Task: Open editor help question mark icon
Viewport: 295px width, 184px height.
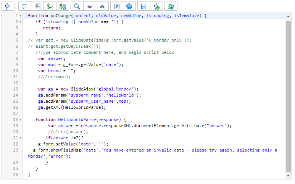Action: (x=129, y=6)
